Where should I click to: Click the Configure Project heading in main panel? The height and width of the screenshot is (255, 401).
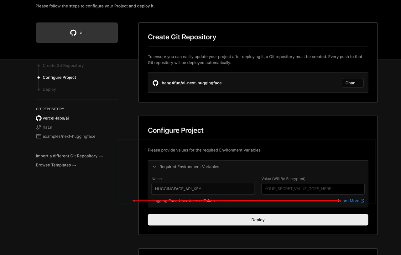point(176,130)
